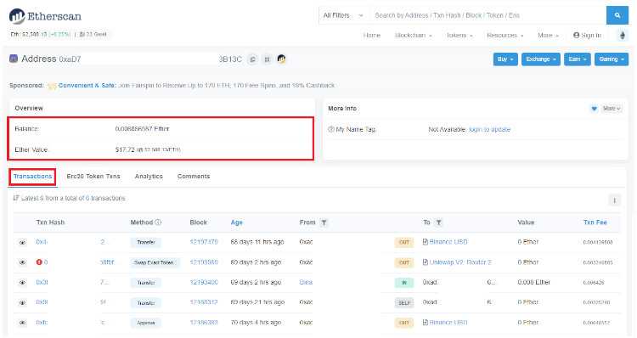Click the 0.006 Ether value cell
Screen dimensions: 637x338
pos(534,282)
